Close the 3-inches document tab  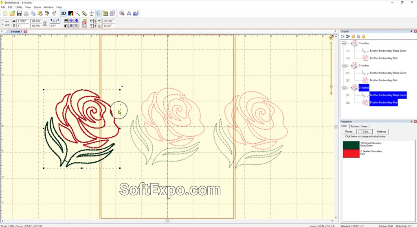point(25,32)
